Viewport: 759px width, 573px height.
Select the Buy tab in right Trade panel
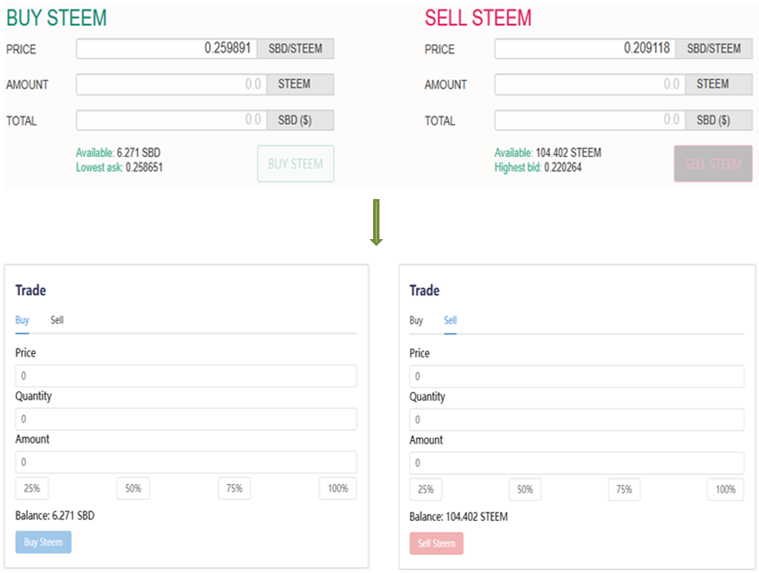coord(416,321)
